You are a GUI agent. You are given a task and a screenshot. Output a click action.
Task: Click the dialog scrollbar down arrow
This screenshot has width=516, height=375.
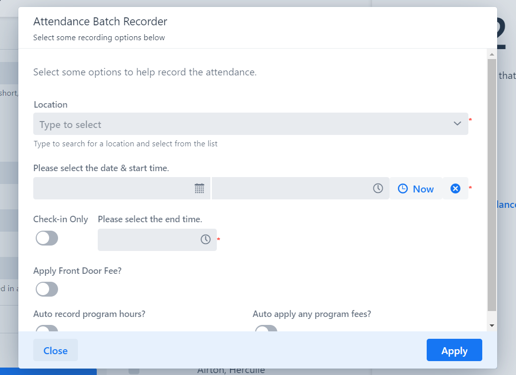(x=492, y=325)
